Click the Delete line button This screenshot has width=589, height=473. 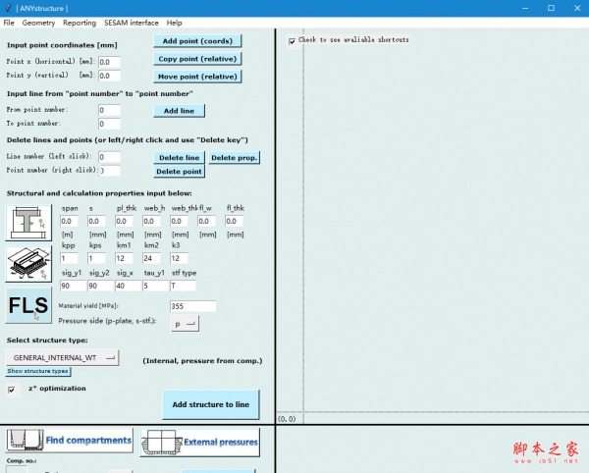pyautogui.click(x=180, y=158)
